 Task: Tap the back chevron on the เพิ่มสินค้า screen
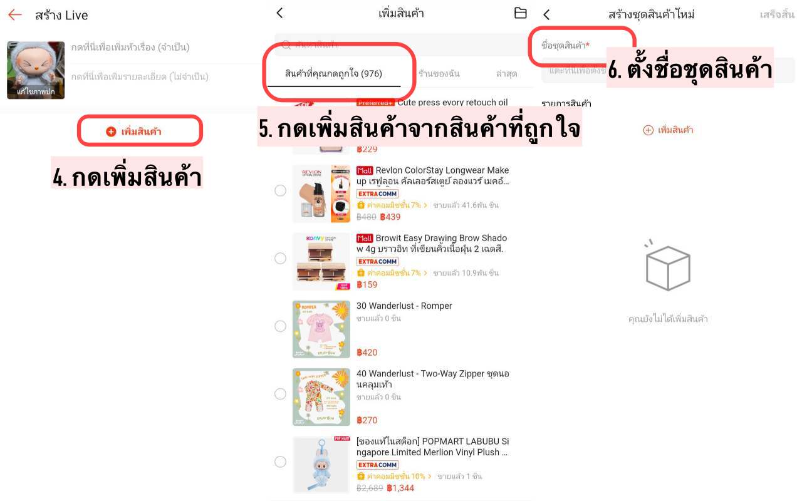coord(279,13)
